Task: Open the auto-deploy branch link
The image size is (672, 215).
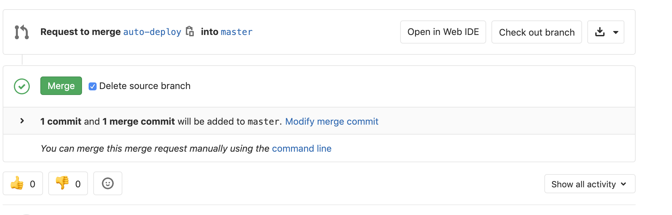Action: (152, 32)
